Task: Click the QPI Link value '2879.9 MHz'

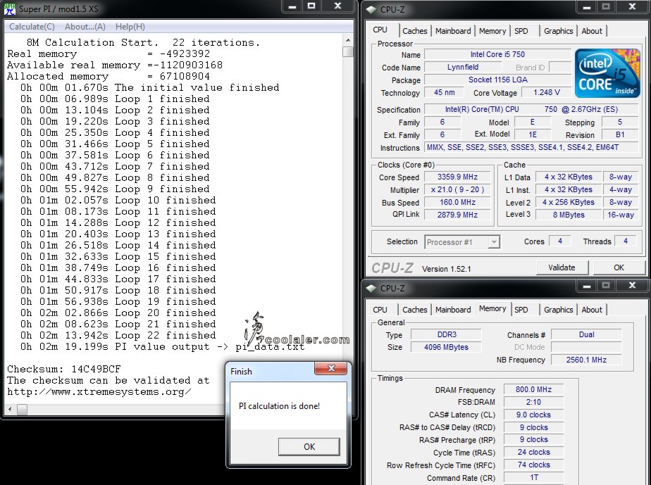Action: click(457, 215)
